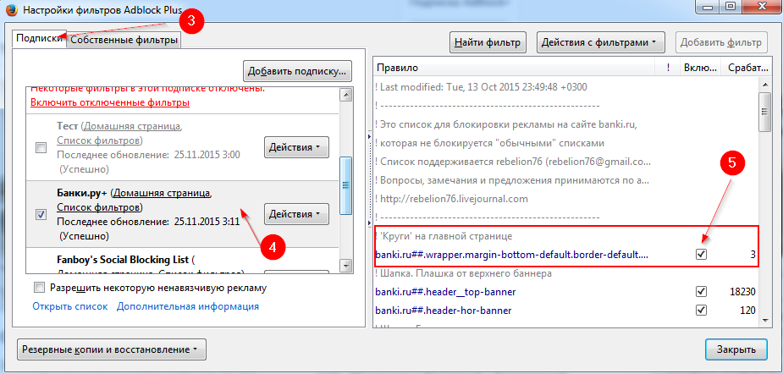Disable the banki.ru##.header-hor-banner filter checkbox
783x374 pixels.
pos(702,310)
